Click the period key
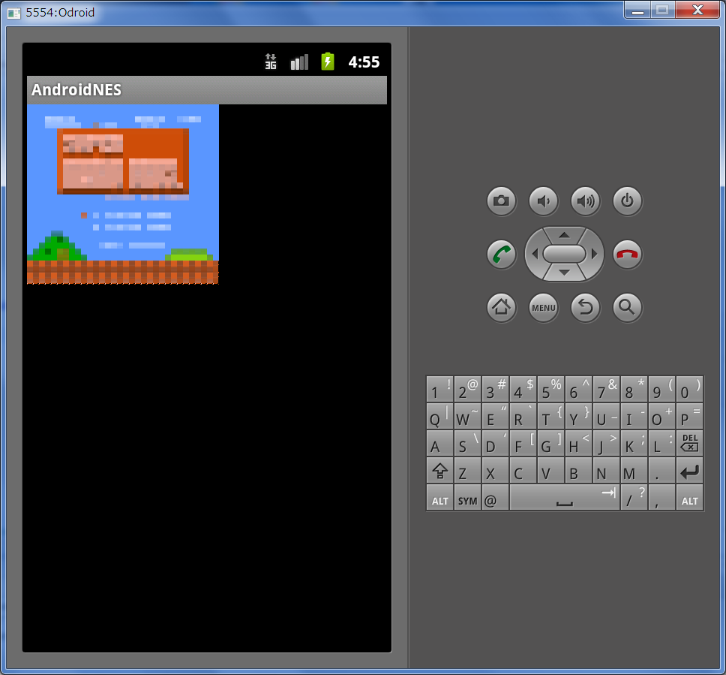This screenshot has height=675, width=726. click(x=661, y=470)
